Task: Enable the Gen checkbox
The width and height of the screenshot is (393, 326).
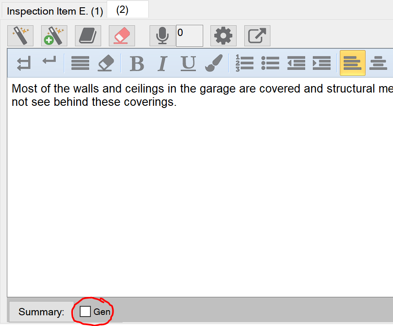Action: (x=85, y=311)
